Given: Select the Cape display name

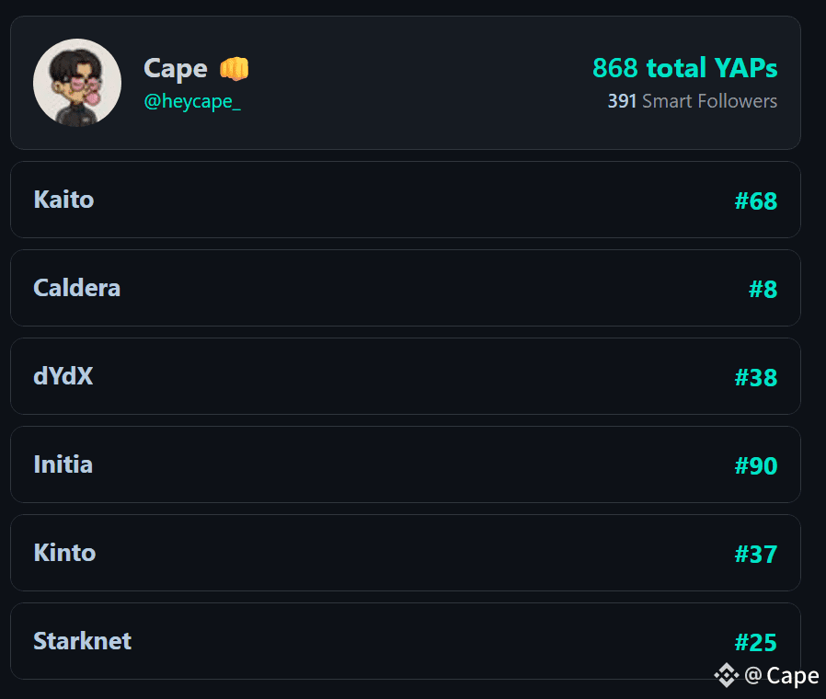Looking at the screenshot, I should (174, 67).
